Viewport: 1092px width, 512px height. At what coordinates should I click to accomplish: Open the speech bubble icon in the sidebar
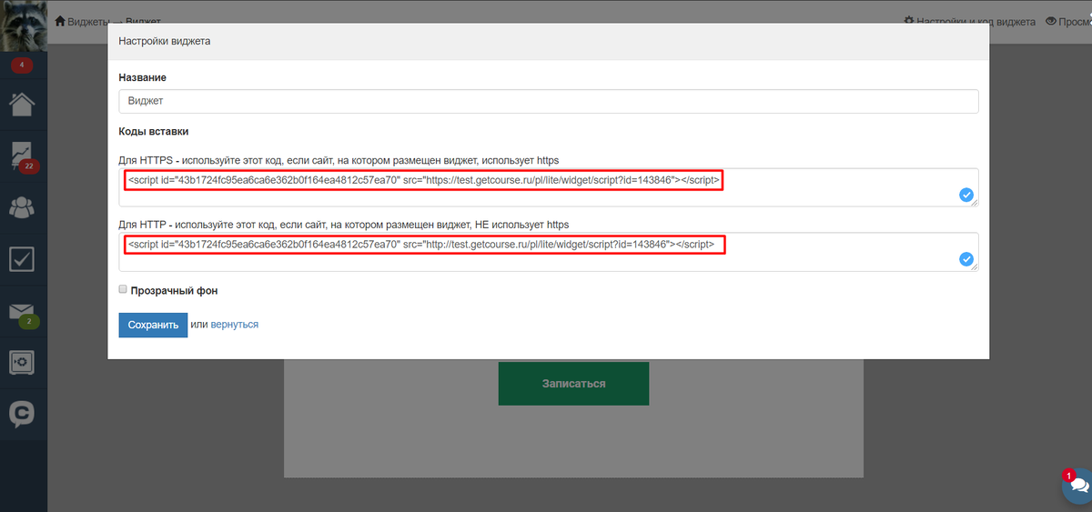tap(23, 415)
